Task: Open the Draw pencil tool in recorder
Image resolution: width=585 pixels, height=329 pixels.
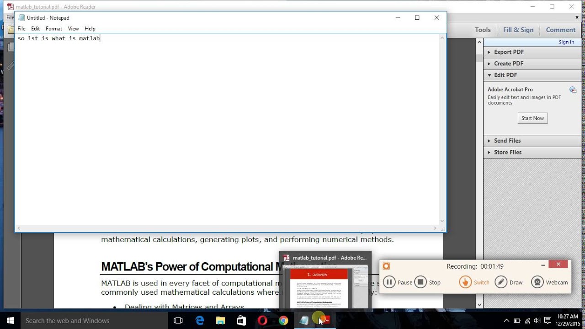Action: 509,282
